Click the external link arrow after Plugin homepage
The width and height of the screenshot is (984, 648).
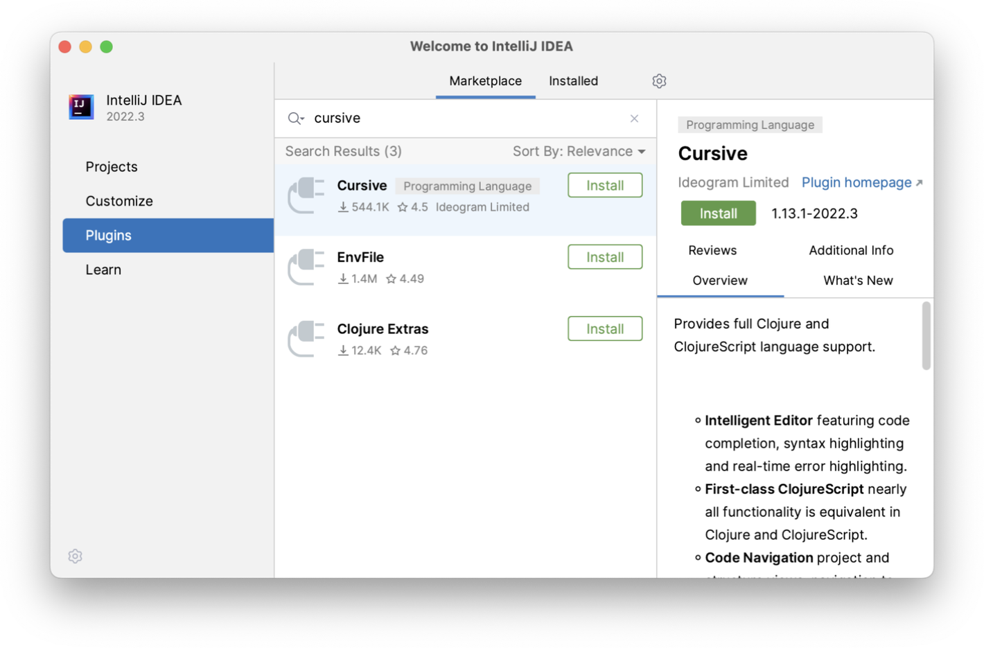coord(920,183)
